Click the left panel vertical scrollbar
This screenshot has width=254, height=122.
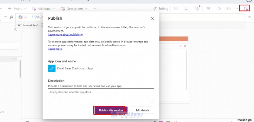coord(20,69)
